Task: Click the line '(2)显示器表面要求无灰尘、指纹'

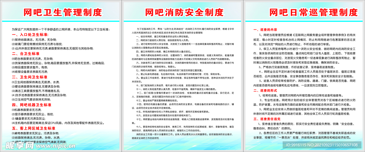Action: (x=32, y=114)
